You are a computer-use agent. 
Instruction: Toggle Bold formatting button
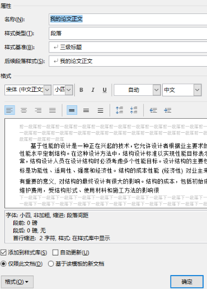(81, 90)
